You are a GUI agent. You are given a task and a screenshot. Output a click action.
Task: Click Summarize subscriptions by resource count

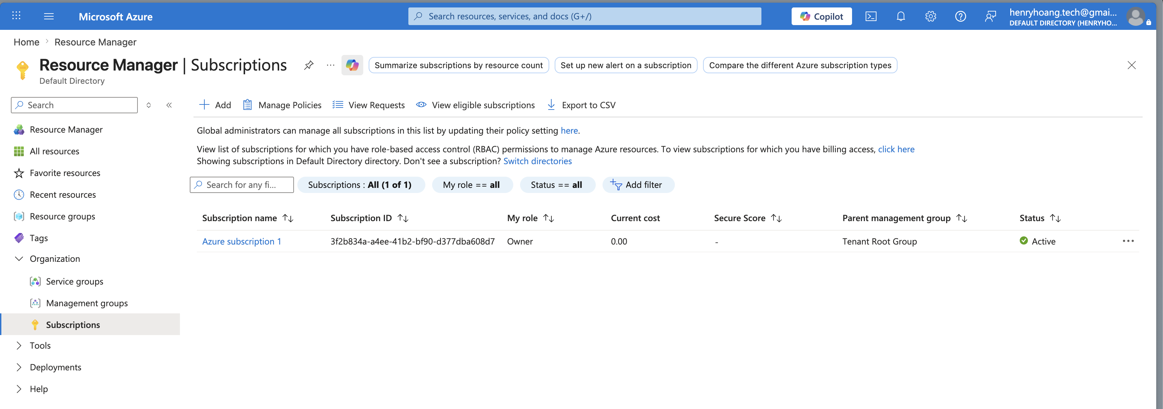pos(459,65)
